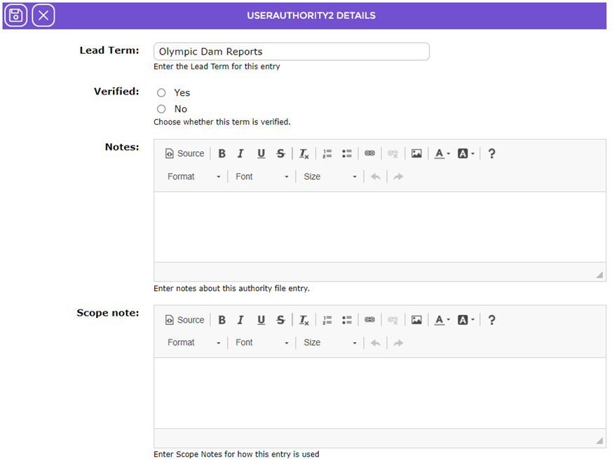Open background color picker in Scope note editor
614x462 pixels.
pyautogui.click(x=465, y=320)
